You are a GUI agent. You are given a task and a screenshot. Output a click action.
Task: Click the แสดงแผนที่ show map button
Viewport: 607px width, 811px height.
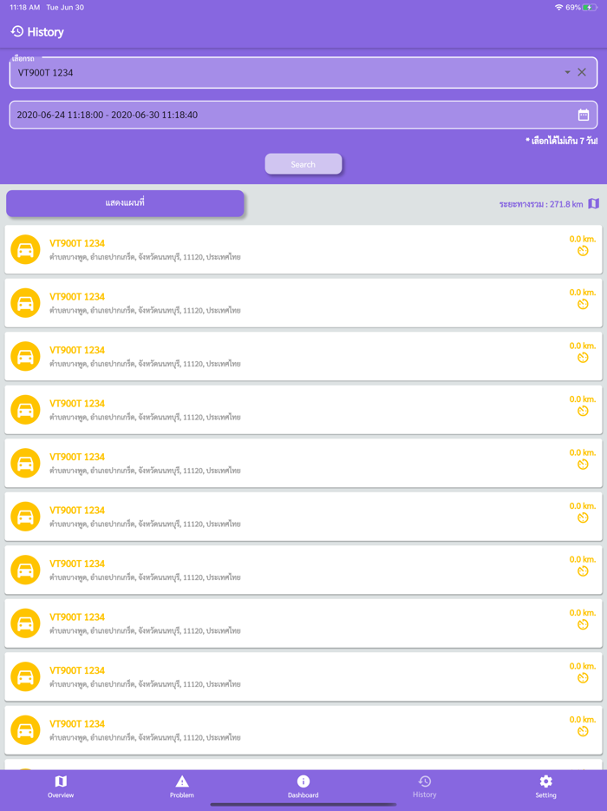click(126, 202)
